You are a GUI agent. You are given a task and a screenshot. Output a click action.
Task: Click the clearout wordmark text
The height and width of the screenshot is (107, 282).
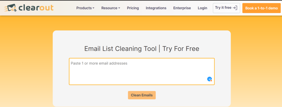click(36, 8)
